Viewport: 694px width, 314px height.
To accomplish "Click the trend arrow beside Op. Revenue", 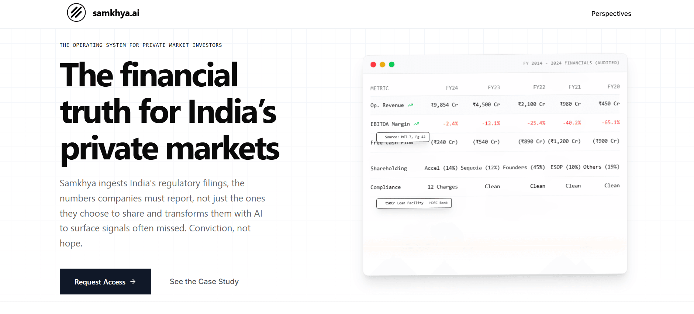I will [x=411, y=105].
